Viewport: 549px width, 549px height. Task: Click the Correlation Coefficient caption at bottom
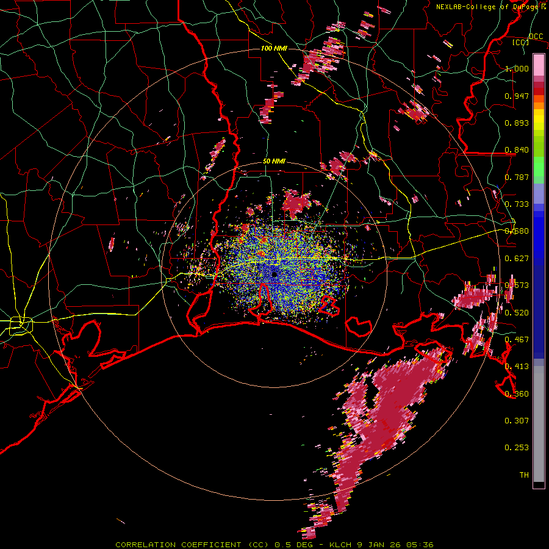[x=274, y=545]
